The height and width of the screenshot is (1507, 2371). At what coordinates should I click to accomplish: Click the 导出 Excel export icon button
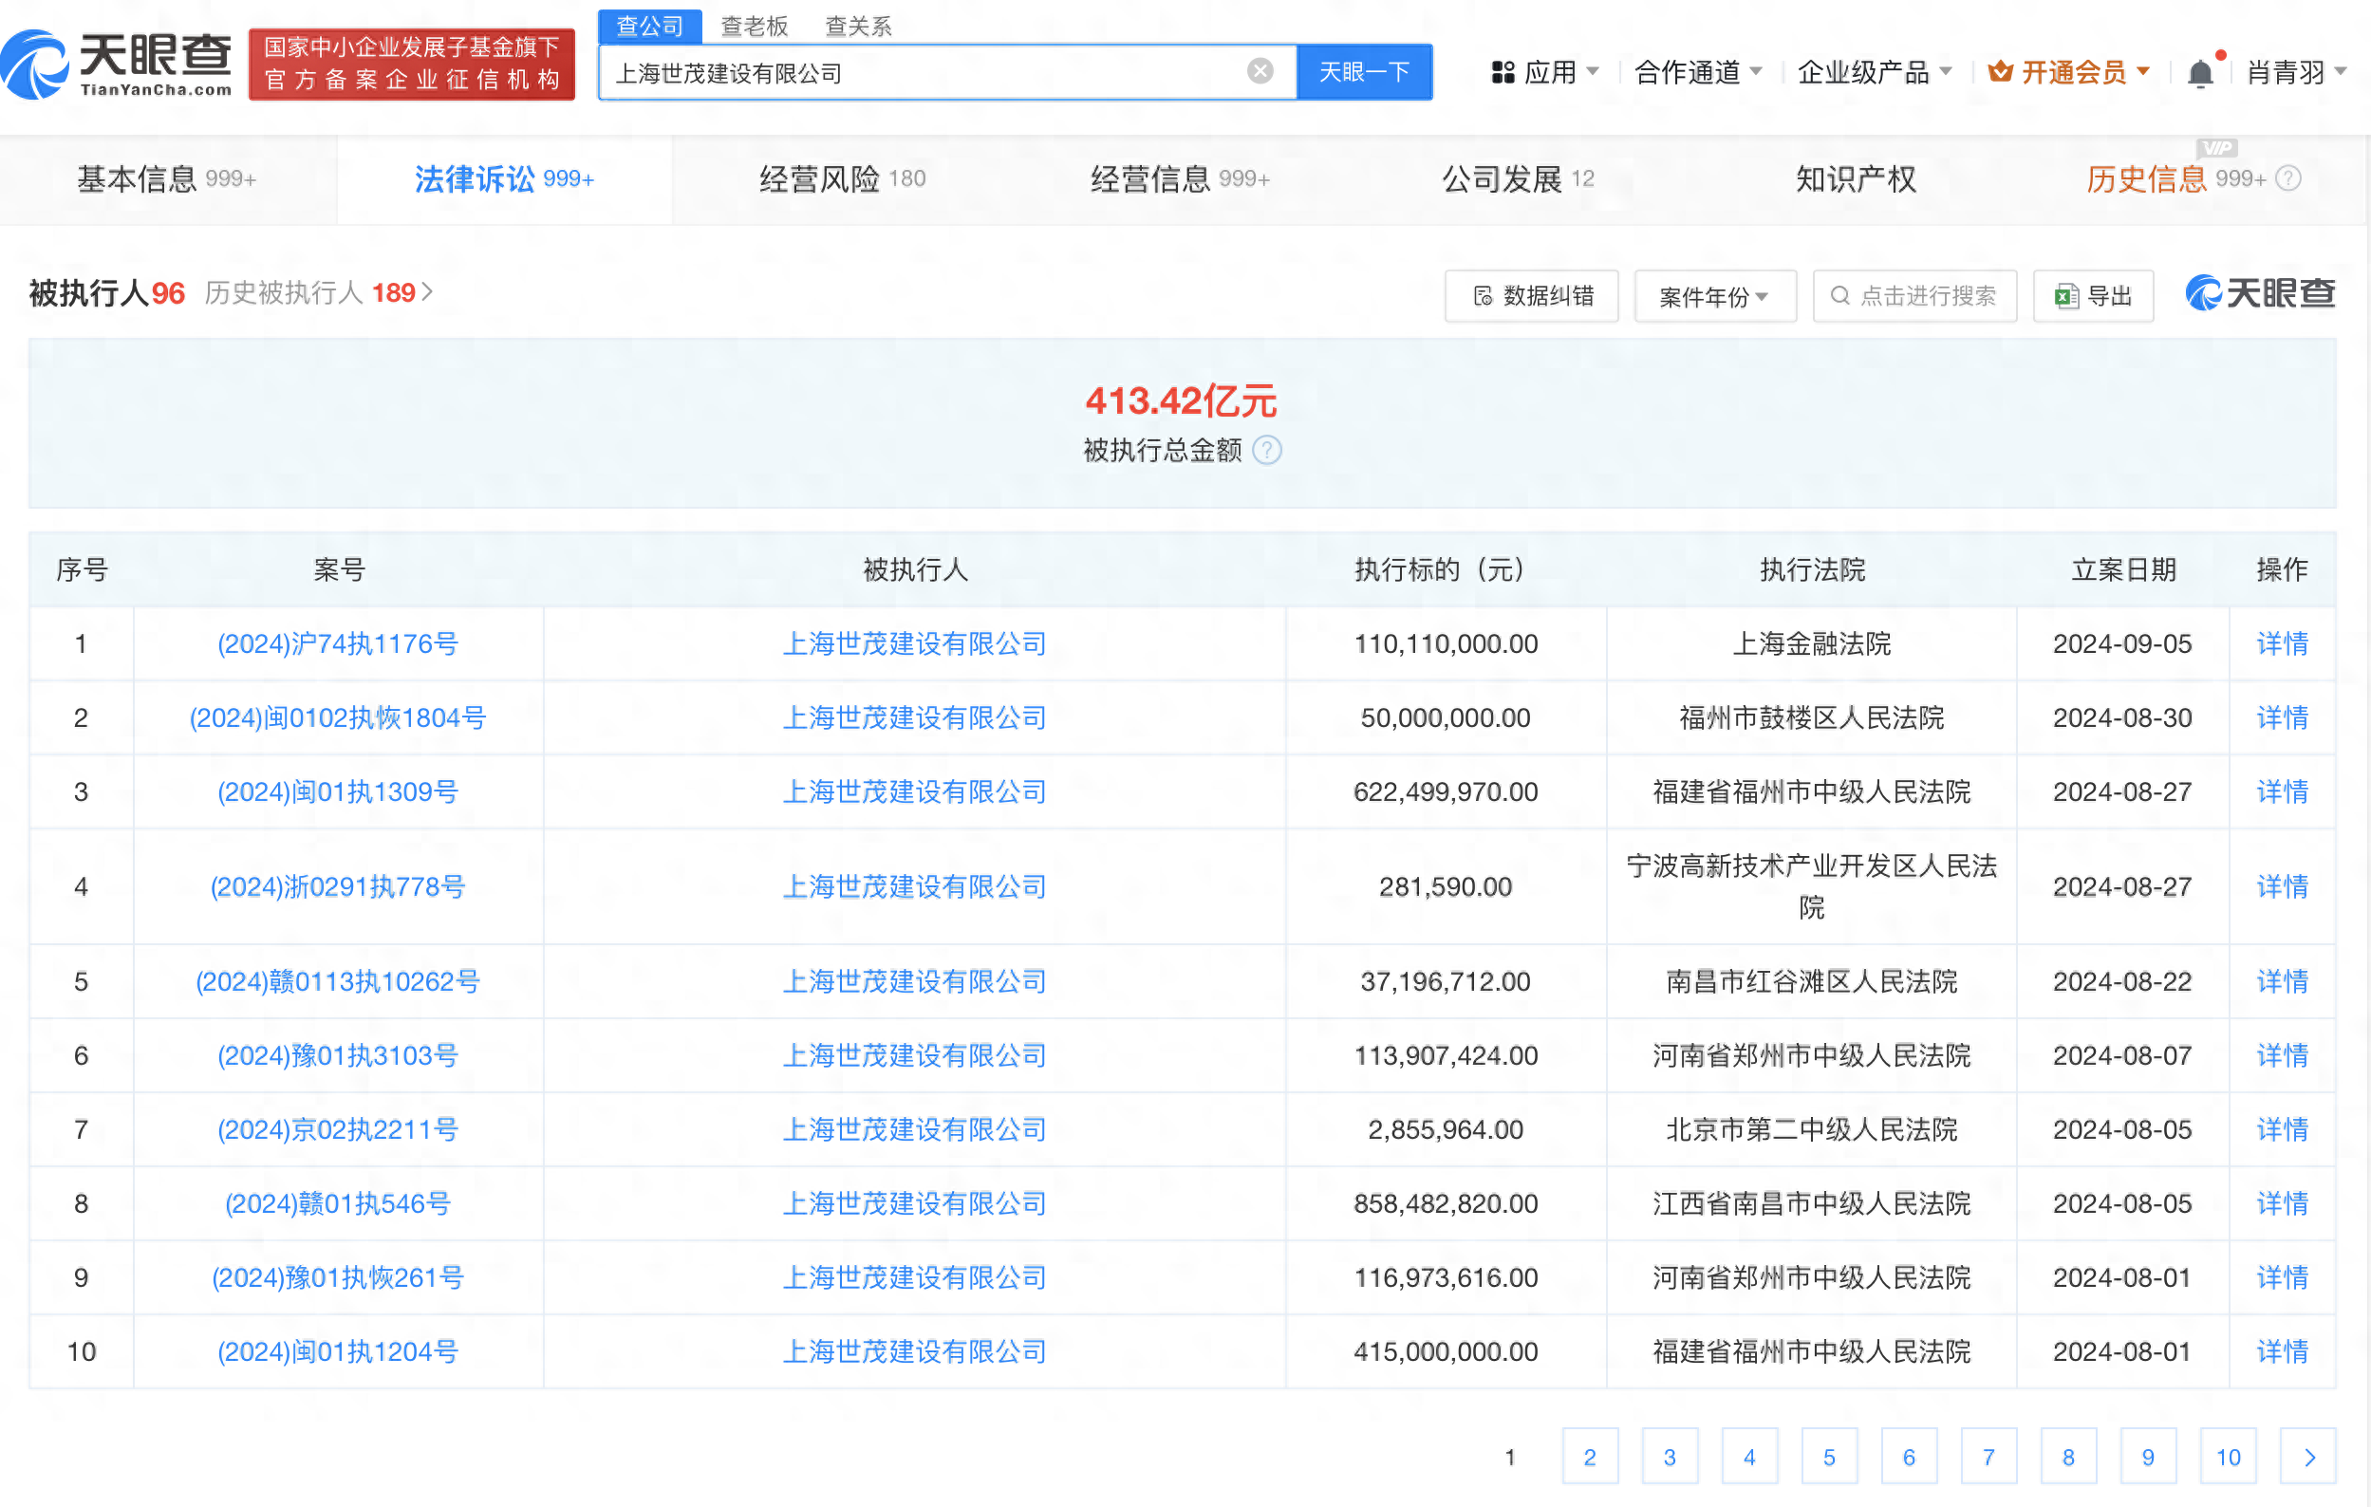[x=2093, y=296]
